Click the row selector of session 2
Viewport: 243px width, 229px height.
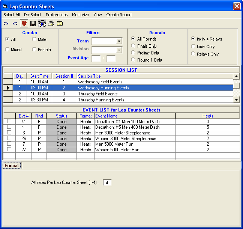[x=8, y=88]
